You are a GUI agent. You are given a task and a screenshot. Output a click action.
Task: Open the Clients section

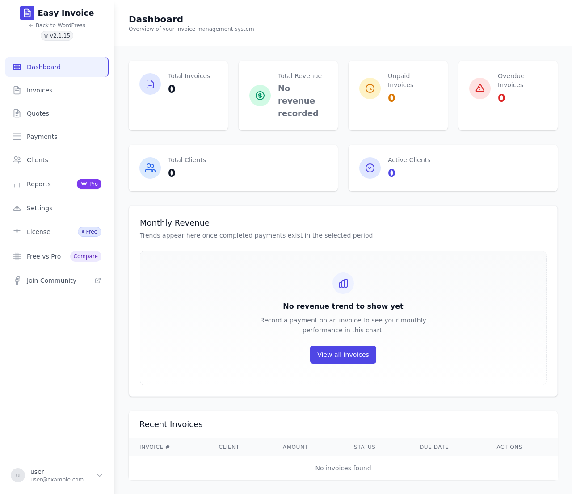[x=57, y=160]
